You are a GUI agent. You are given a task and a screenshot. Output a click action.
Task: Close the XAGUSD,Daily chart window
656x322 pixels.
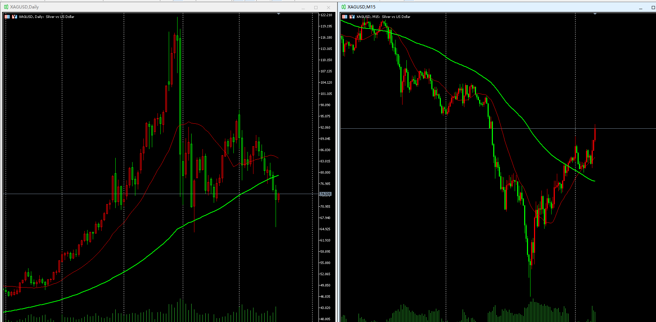coord(328,8)
